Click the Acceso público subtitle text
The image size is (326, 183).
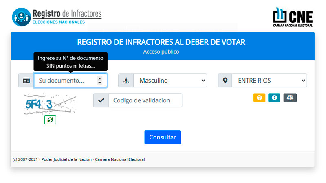pyautogui.click(x=161, y=52)
